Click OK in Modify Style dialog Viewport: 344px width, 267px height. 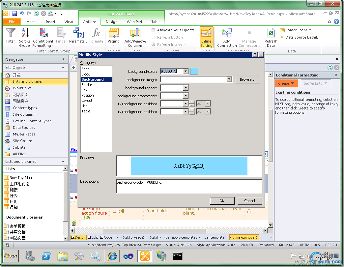tap(222, 201)
